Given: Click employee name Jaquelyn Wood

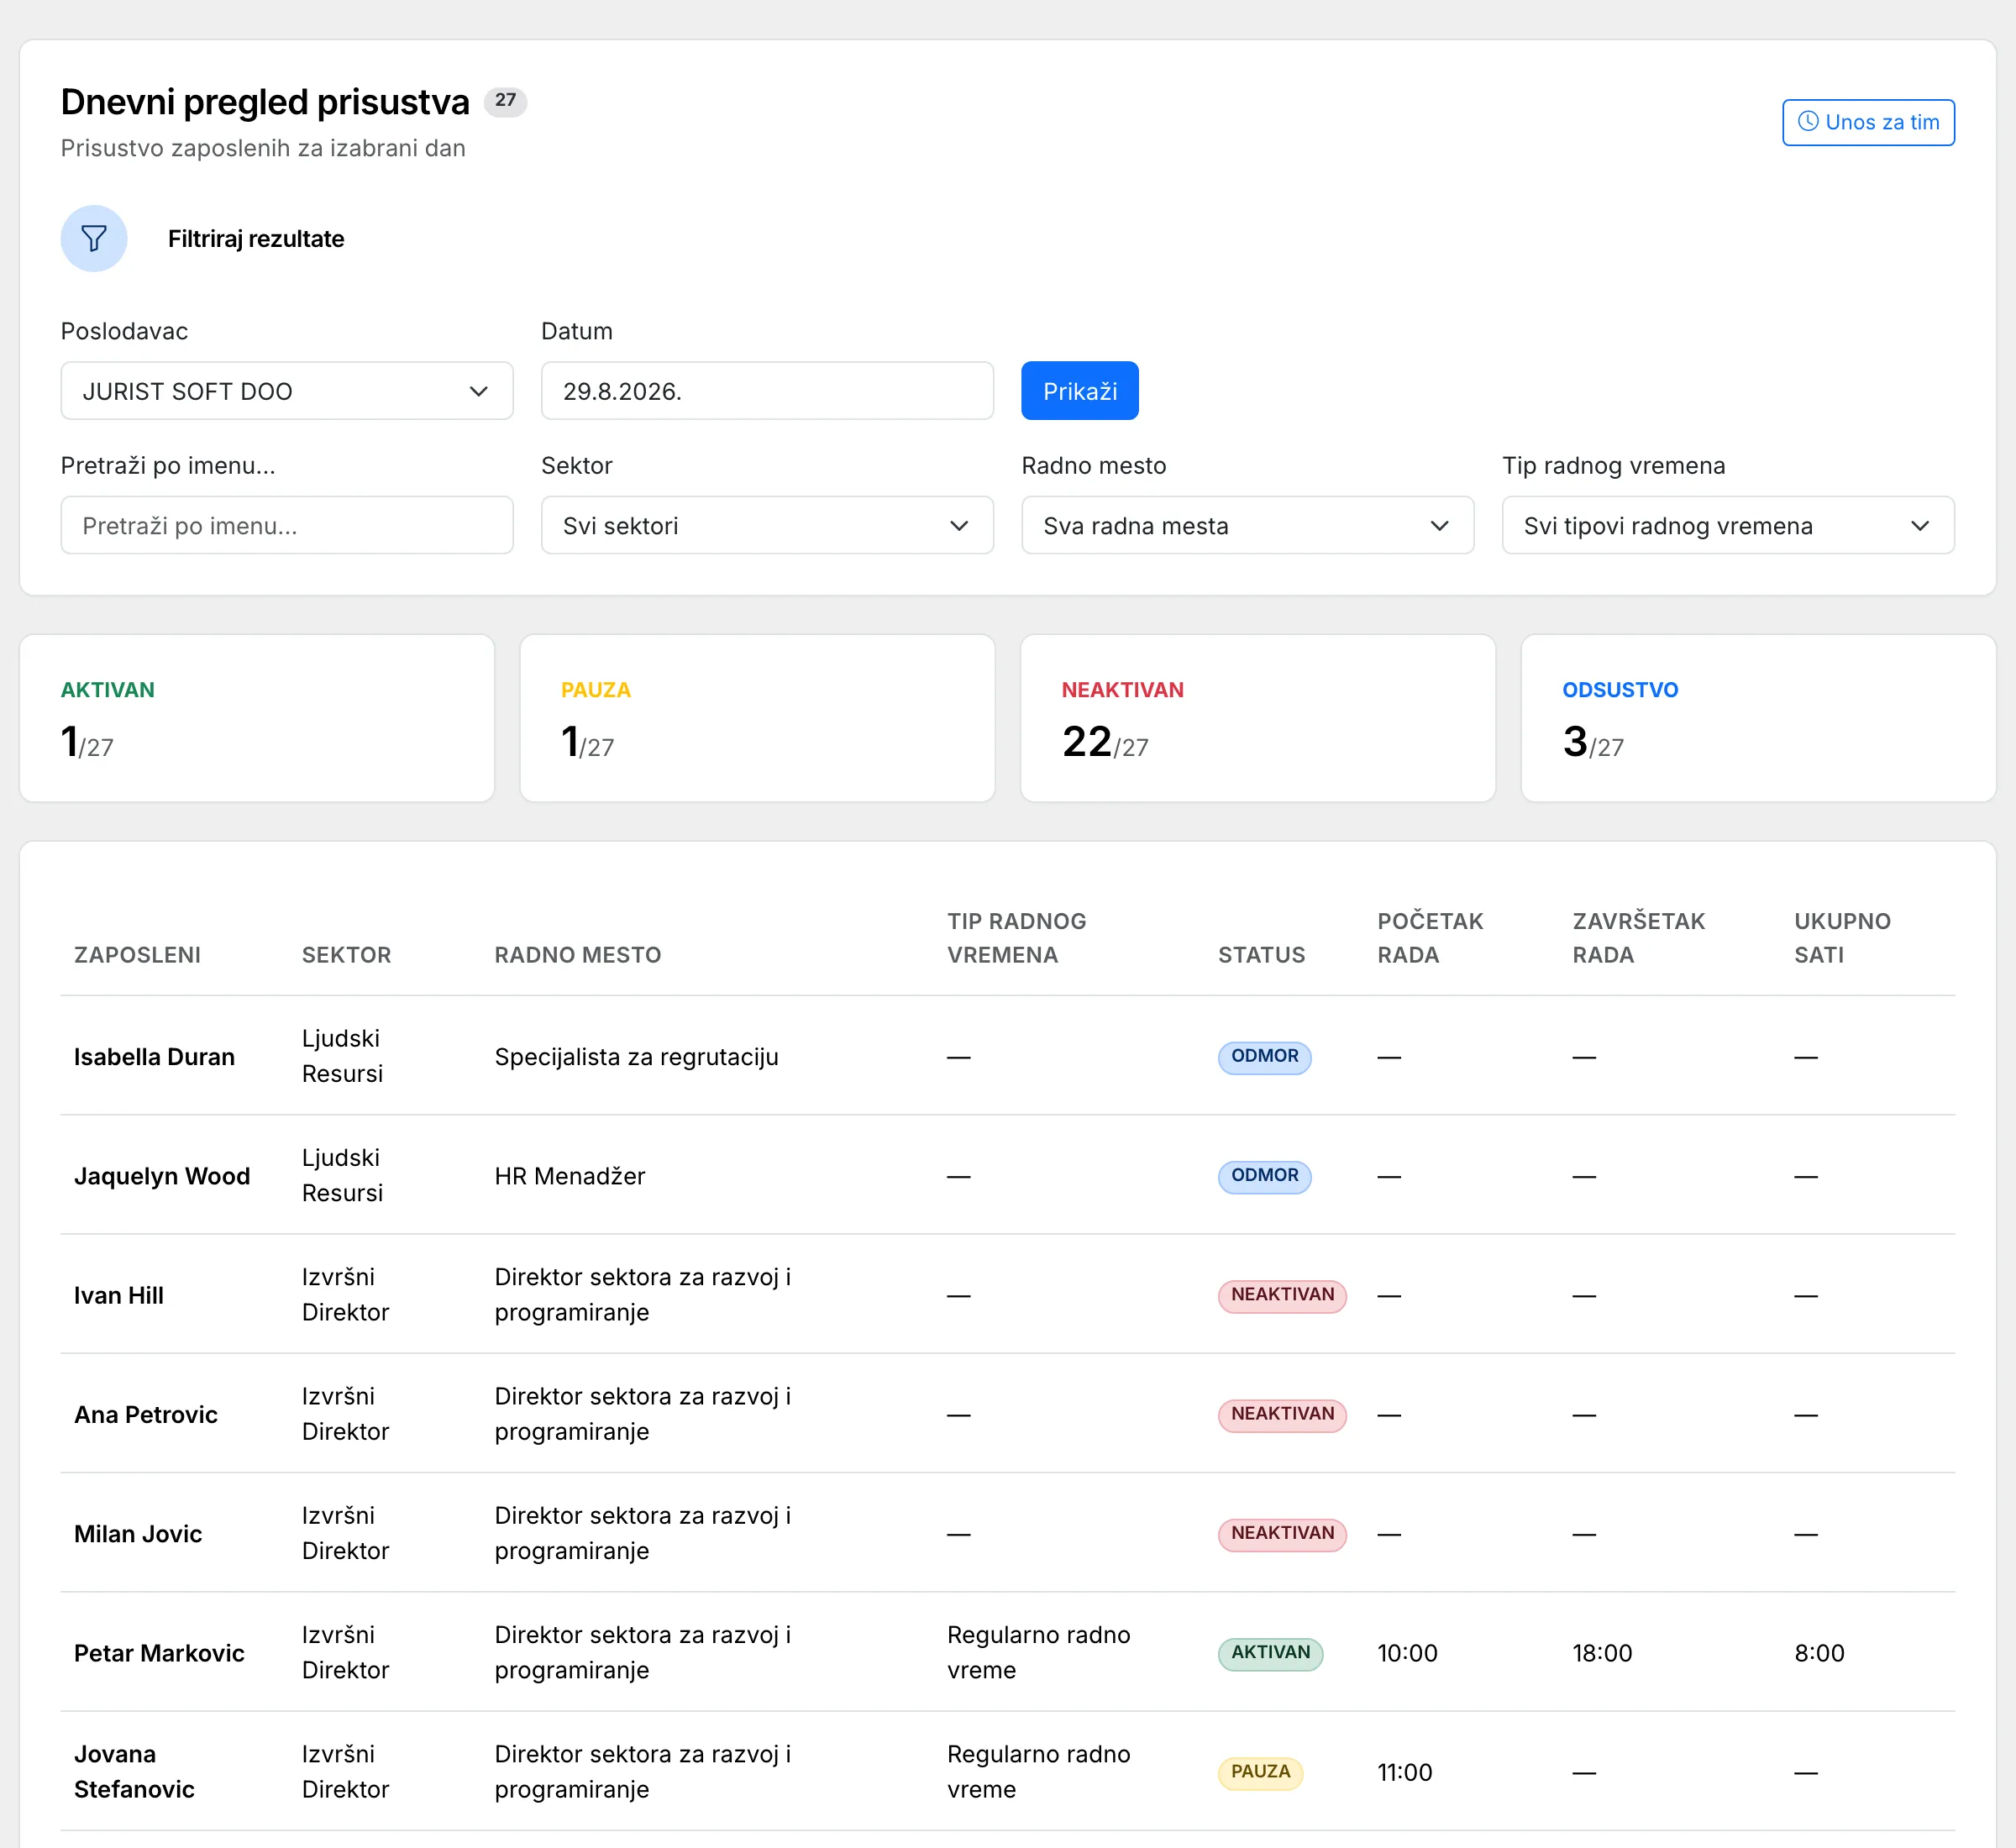Looking at the screenshot, I should pos(162,1176).
